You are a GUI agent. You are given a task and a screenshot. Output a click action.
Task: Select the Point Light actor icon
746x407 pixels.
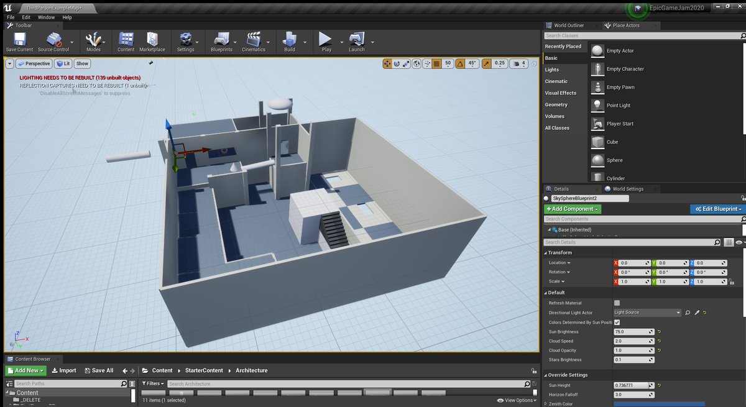coord(597,106)
